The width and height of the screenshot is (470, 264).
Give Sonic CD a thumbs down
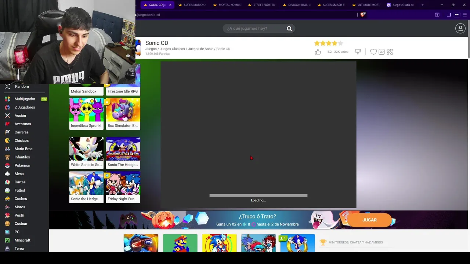[x=358, y=52]
